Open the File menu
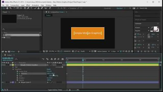The height and width of the screenshot is (92, 163). coord(3,5)
